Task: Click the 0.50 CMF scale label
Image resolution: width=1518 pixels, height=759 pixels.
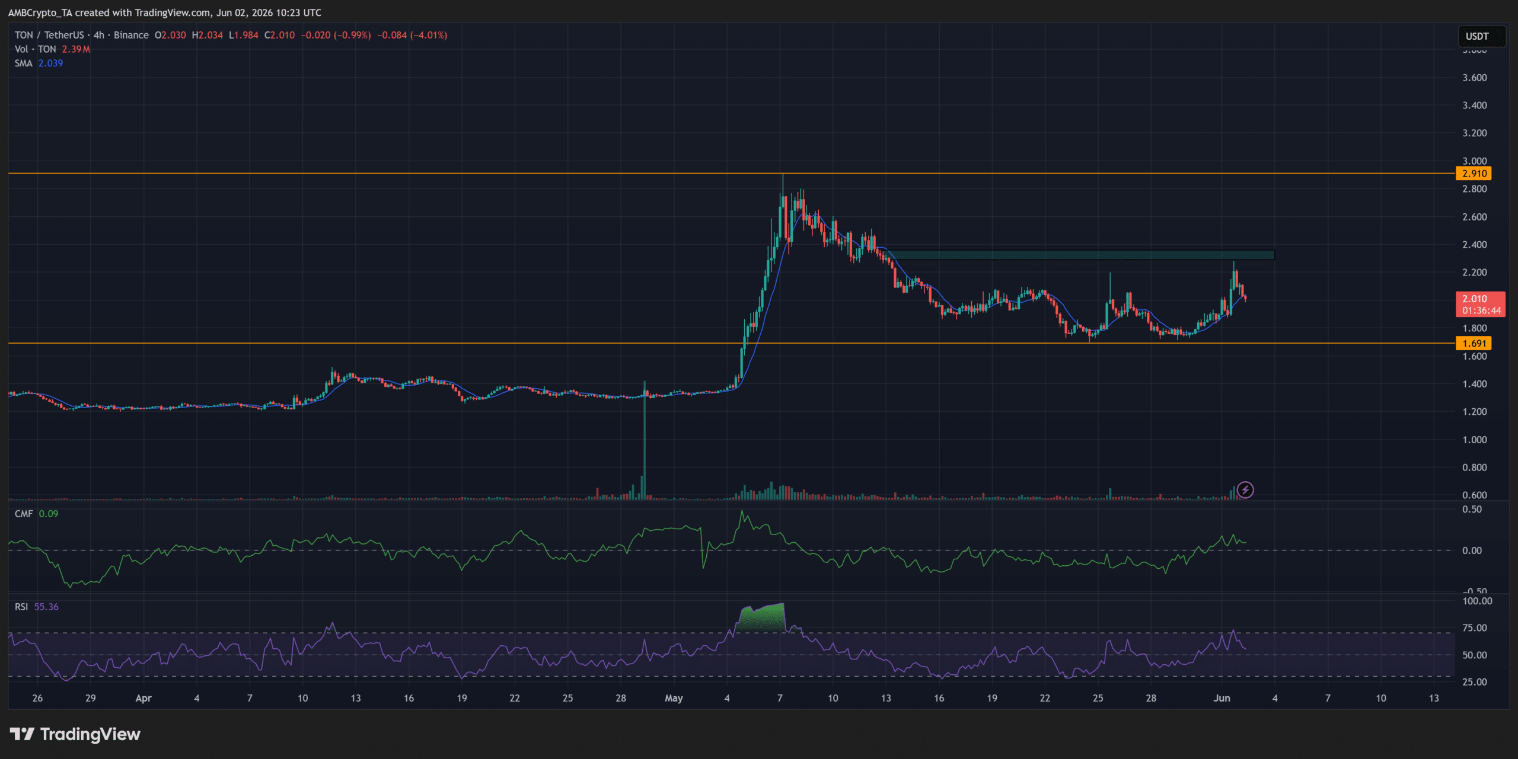Action: (1472, 510)
